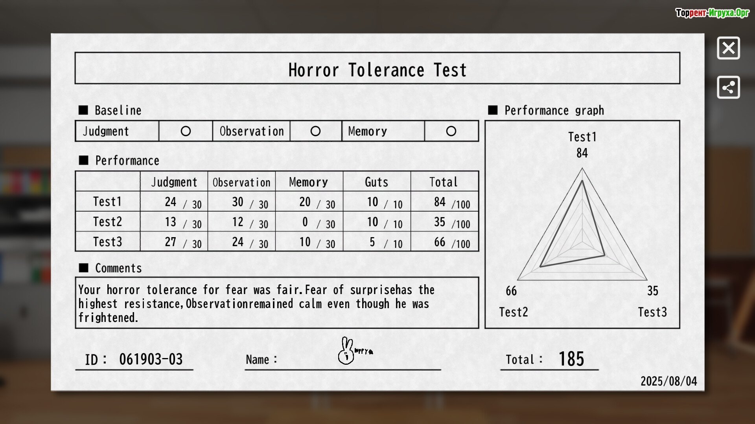Click the ID number 061903-03

pyautogui.click(x=151, y=359)
